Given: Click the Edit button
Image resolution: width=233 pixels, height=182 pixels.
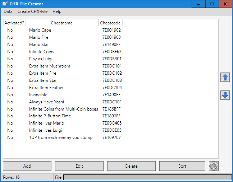Looking at the screenshot, I should 79,166.
